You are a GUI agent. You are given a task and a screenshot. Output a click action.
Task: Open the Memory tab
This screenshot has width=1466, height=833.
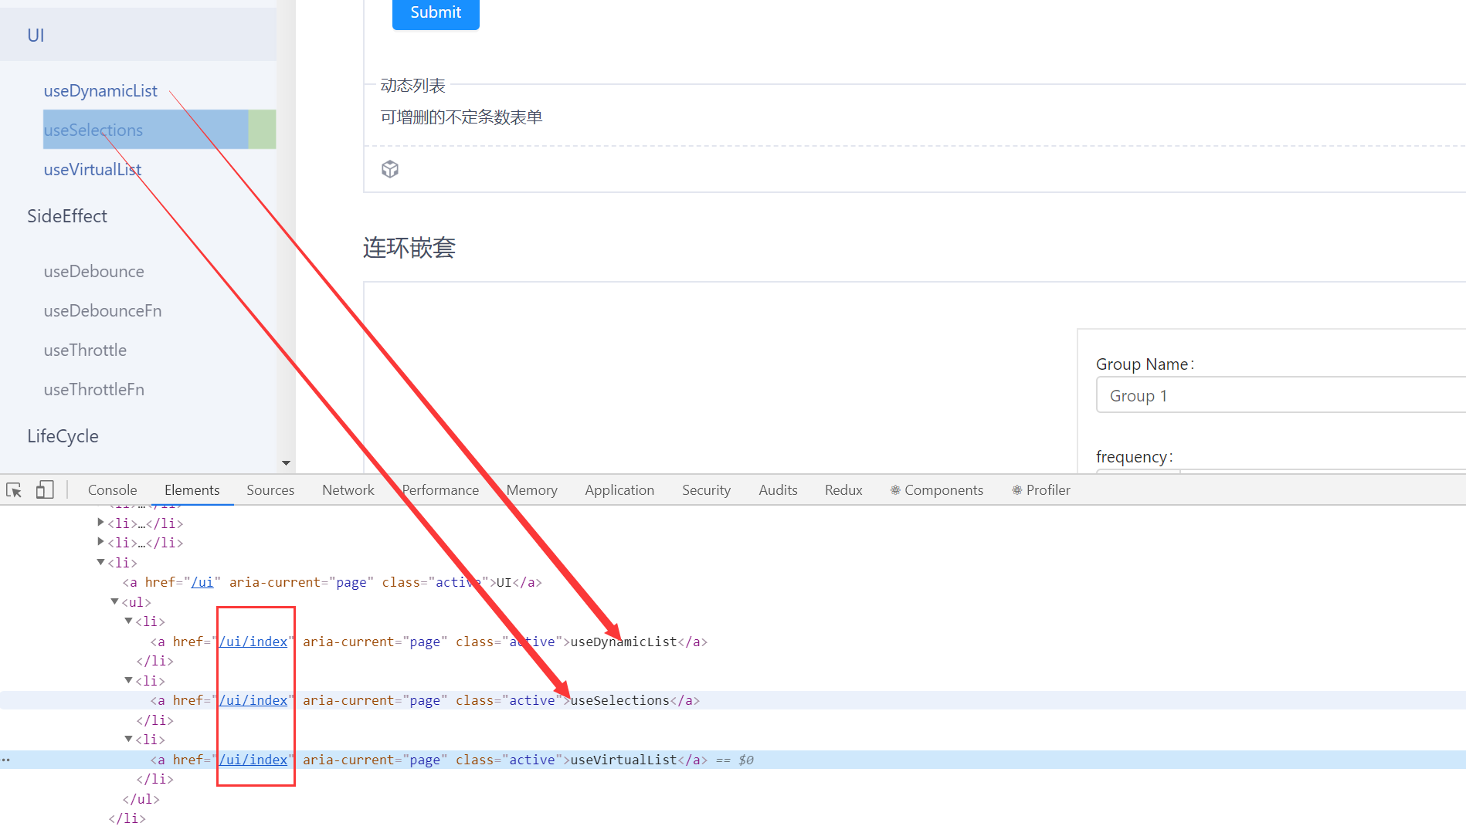tap(531, 490)
